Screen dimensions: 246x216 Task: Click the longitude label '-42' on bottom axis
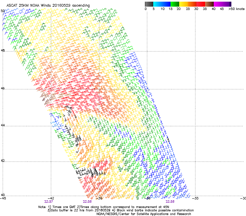click(x=51, y=198)
